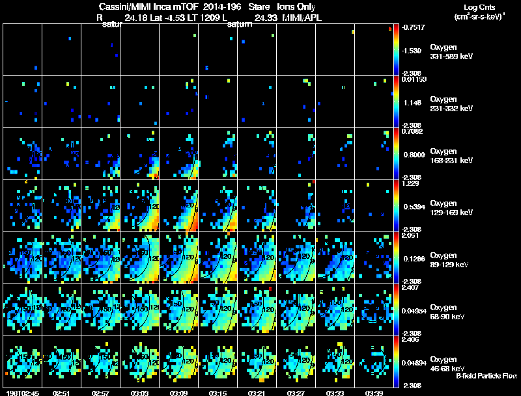Select the 68-90 keV panel at 02:57
This screenshot has height=396, width=521.
click(x=101, y=310)
